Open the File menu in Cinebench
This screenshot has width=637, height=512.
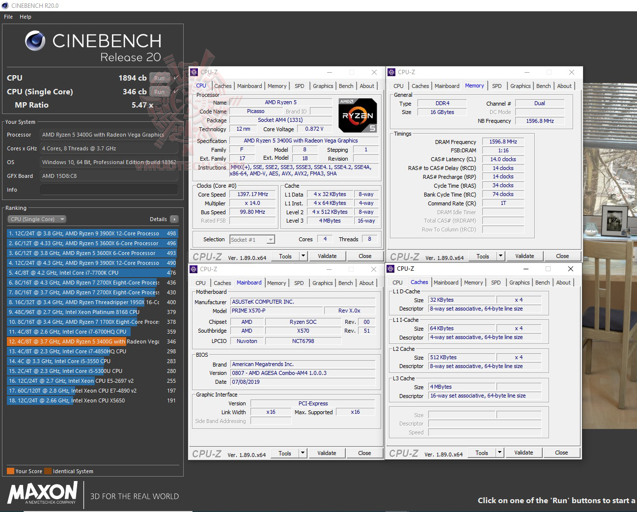click(8, 17)
